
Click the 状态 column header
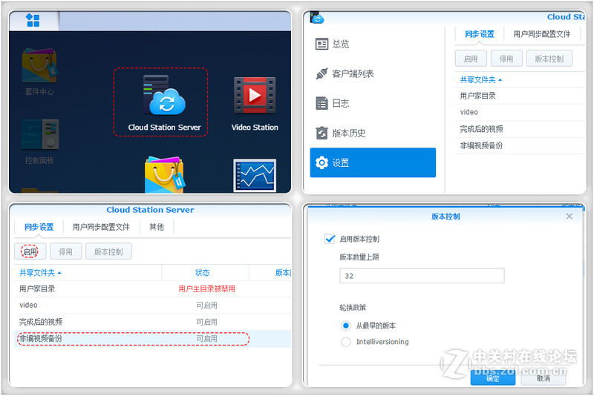point(202,273)
